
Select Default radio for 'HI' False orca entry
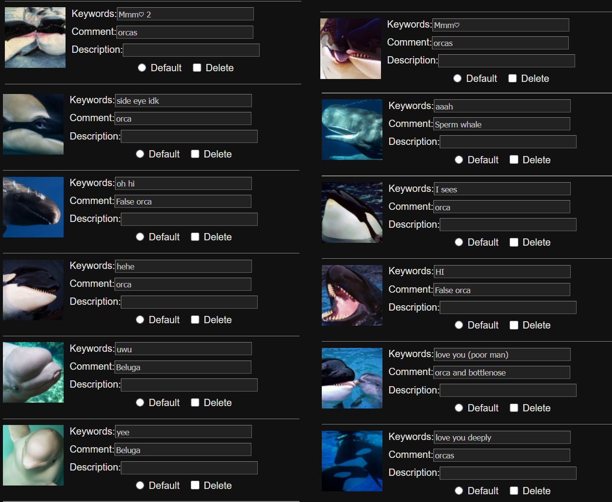point(459,325)
